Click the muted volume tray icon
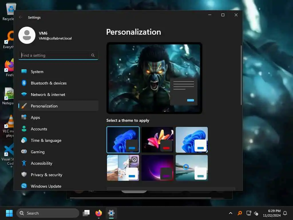Image resolution: width=293 pixels, height=220 pixels. coord(256,213)
